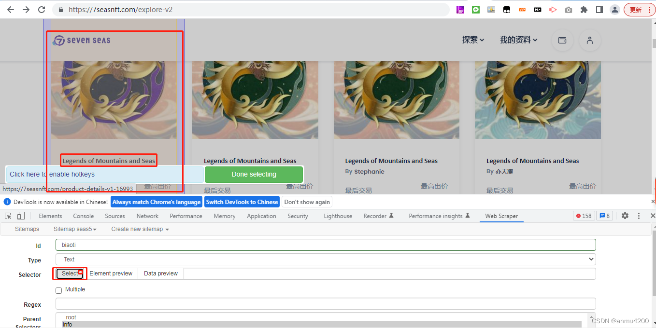Click the Regex input field
This screenshot has height=328, width=656.
[326, 304]
